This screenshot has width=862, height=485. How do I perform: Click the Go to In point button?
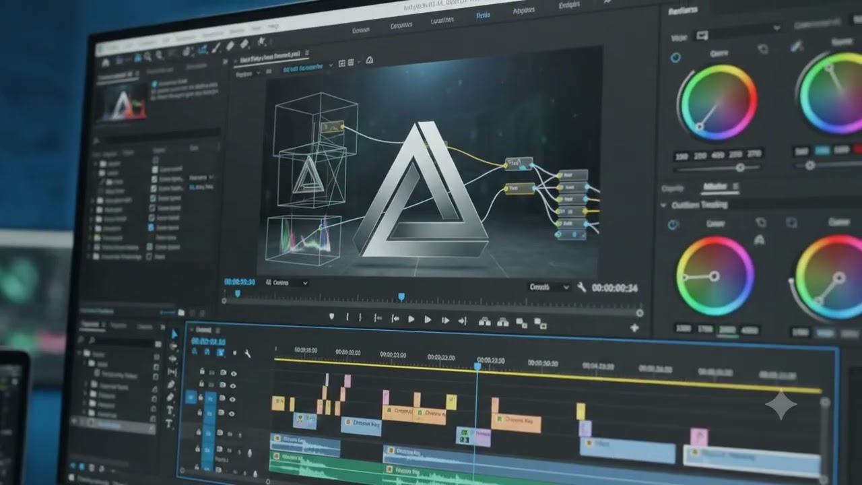point(378,318)
